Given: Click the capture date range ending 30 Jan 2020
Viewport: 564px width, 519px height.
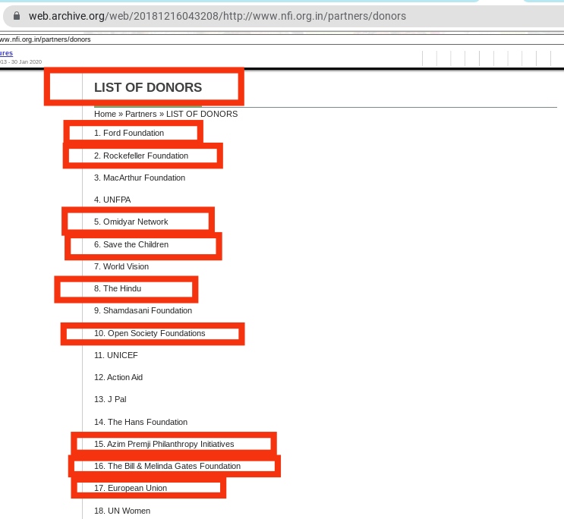Looking at the screenshot, I should pos(20,62).
